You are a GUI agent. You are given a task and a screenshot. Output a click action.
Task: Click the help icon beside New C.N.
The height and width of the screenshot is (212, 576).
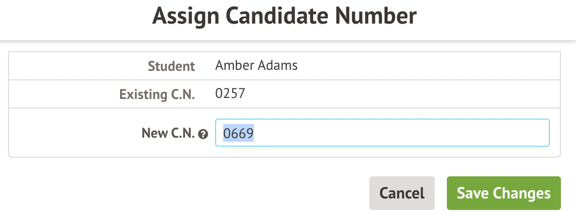point(203,134)
